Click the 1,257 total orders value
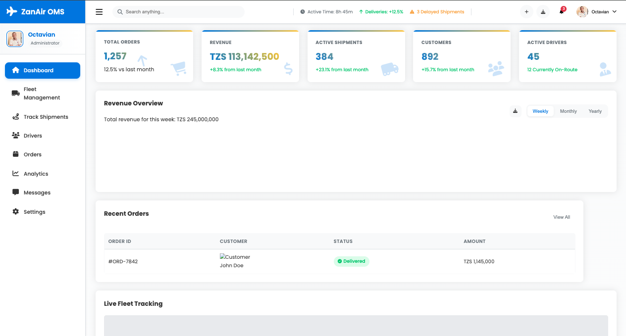 115,56
